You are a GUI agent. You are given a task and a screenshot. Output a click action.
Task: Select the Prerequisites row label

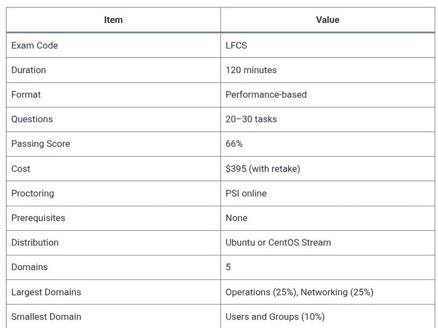38,218
